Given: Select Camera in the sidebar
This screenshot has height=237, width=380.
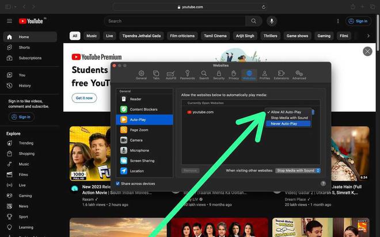Looking at the screenshot, I should click(145, 140).
